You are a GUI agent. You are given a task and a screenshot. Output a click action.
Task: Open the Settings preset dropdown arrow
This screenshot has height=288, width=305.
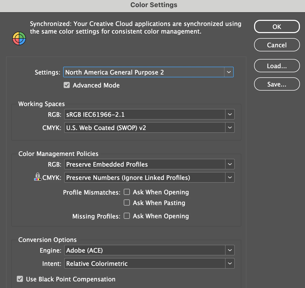tap(229, 72)
